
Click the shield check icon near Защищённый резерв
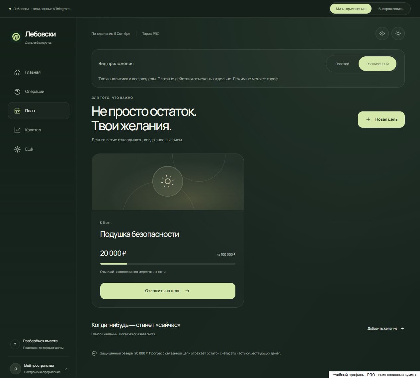(94, 353)
